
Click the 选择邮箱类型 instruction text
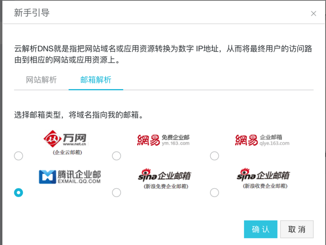tap(79, 115)
